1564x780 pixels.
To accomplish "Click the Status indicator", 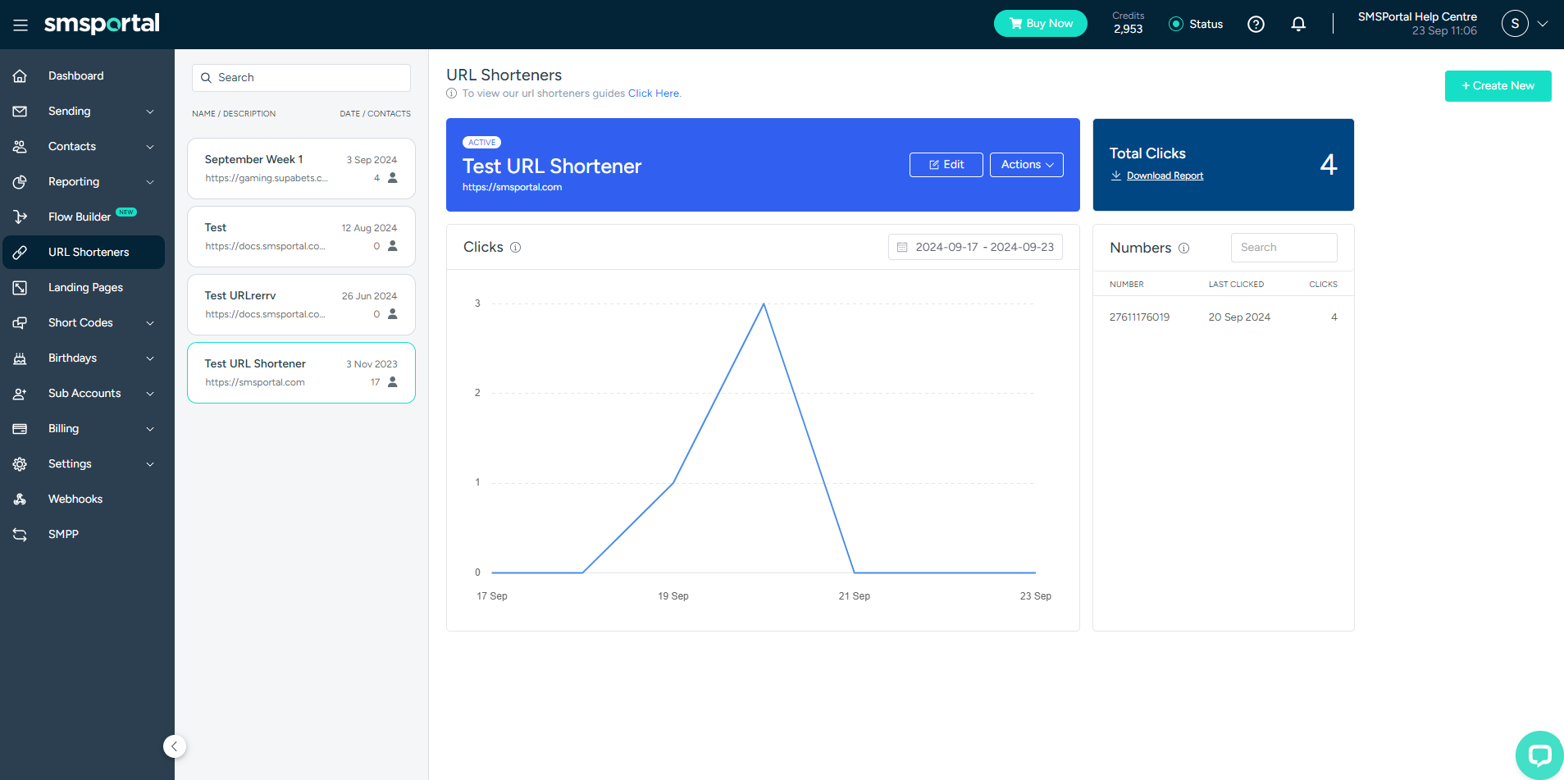I will click(1196, 25).
